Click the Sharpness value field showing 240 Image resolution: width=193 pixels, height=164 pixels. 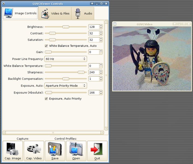point(94,72)
